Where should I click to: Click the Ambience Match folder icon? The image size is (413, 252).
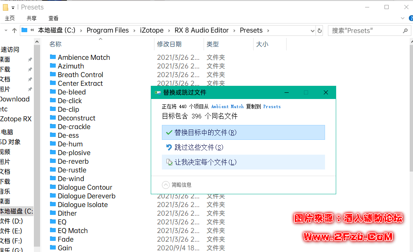(x=53, y=57)
